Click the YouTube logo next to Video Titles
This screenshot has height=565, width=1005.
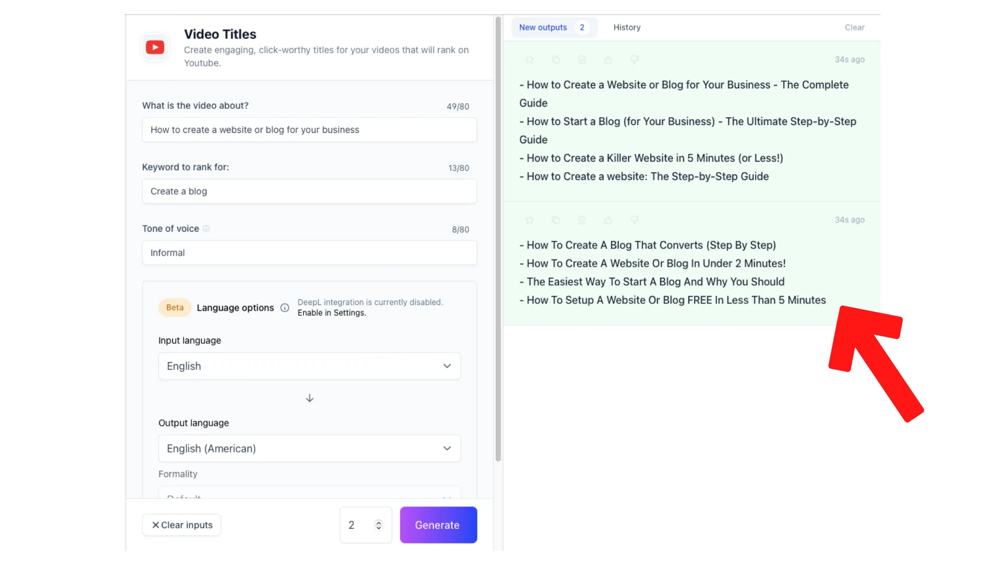tap(155, 47)
